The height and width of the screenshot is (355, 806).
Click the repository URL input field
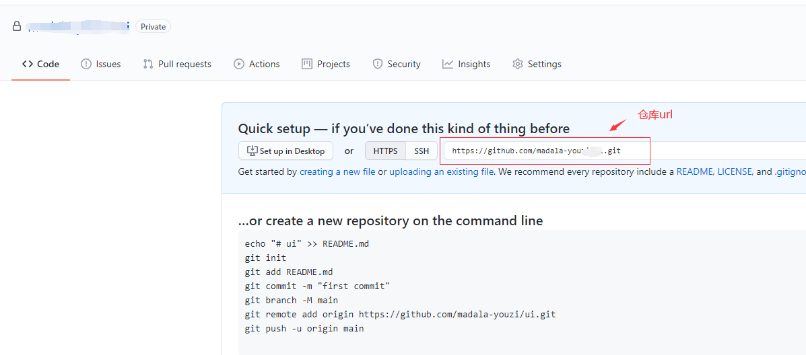(625, 151)
